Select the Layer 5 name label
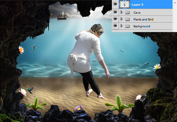 pyautogui.click(x=137, y=5)
